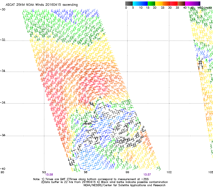Click the 'Data buffer is 22 hrs' note line

coord(104,182)
